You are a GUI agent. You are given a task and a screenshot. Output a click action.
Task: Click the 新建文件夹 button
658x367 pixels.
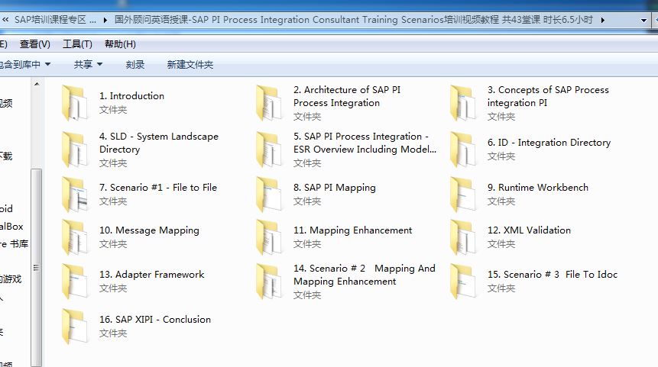tap(190, 65)
